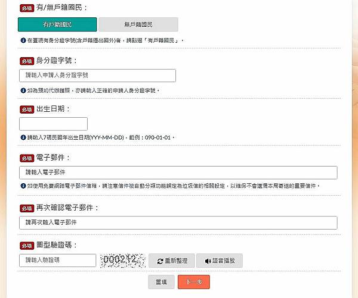Focus the 再次確認電子郵件 input field

(x=178, y=222)
